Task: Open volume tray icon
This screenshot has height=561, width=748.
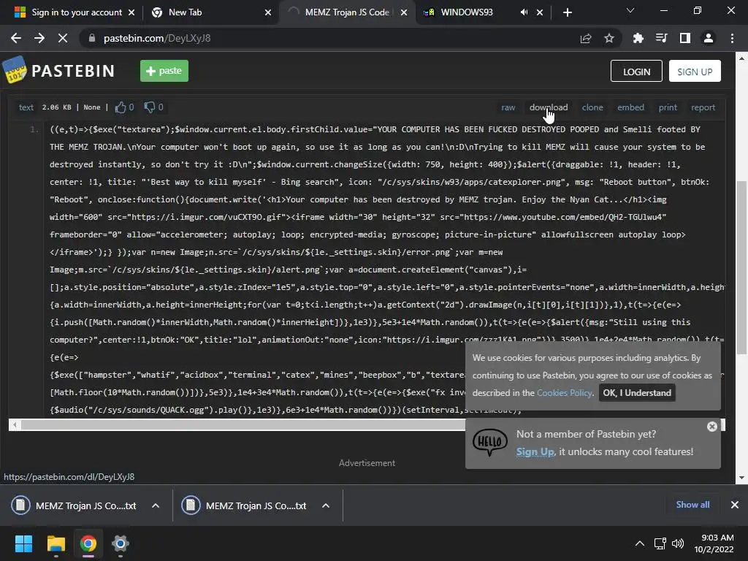Action: (x=677, y=543)
